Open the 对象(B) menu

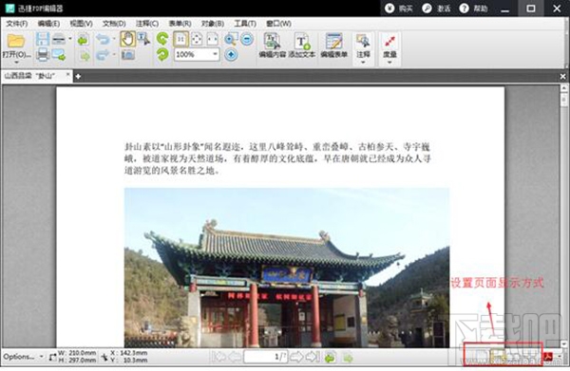click(212, 24)
